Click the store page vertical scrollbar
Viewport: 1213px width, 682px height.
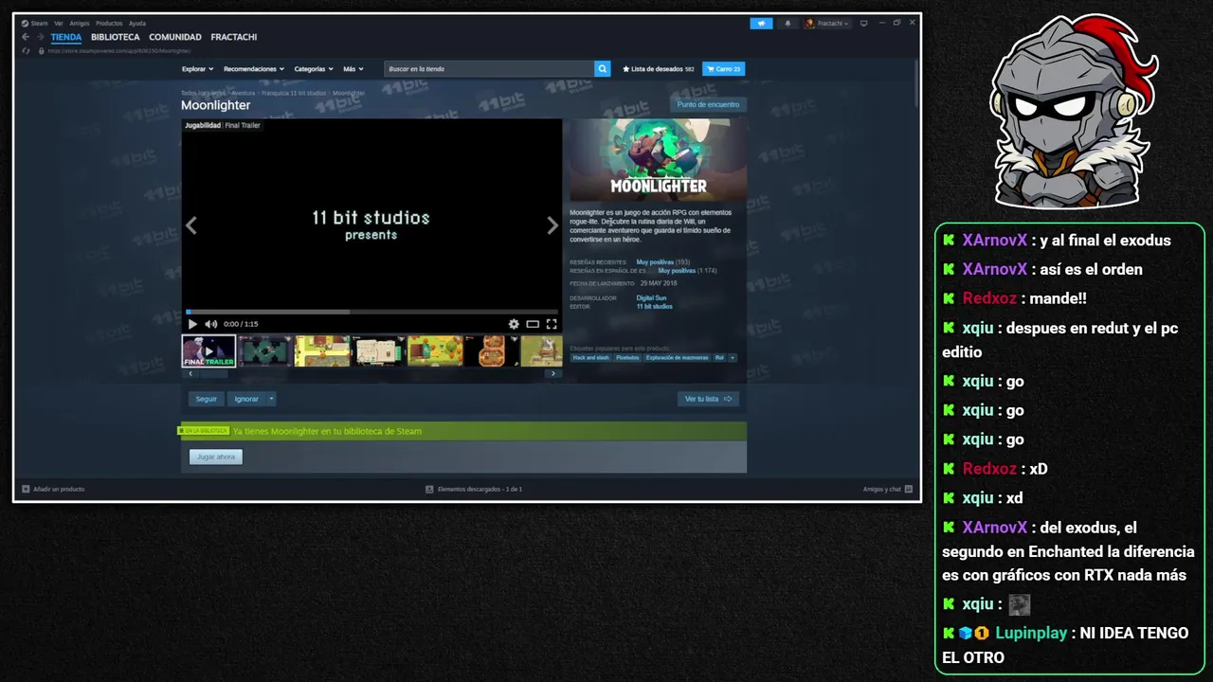[916, 83]
